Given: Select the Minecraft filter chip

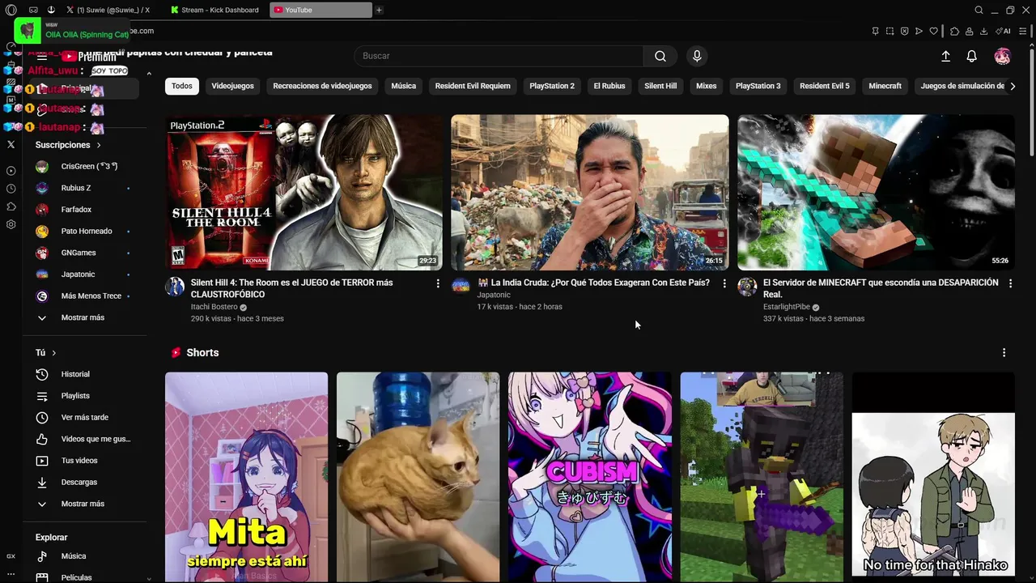Looking at the screenshot, I should [x=885, y=86].
